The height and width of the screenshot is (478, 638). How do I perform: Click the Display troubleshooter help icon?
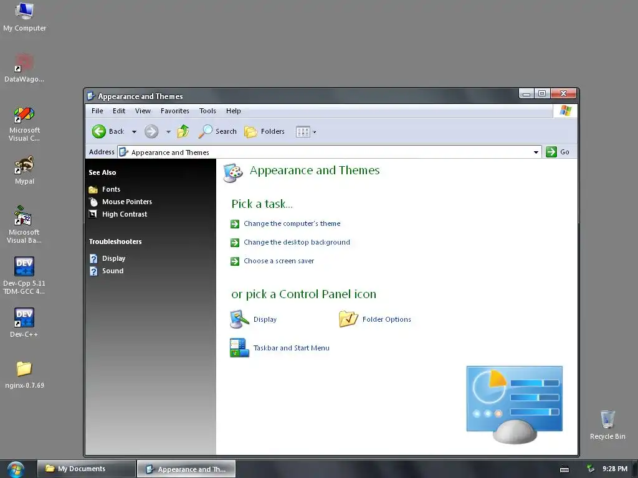[x=93, y=258]
